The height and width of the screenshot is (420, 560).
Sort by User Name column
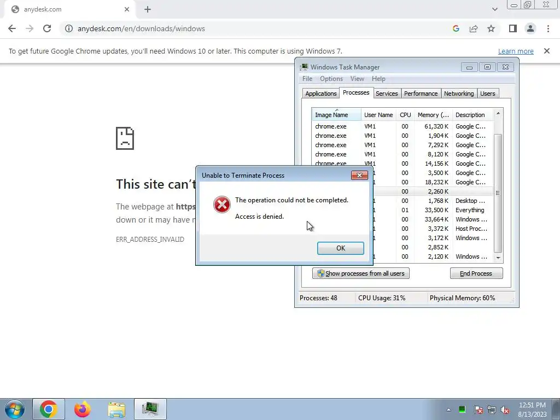pyautogui.click(x=378, y=115)
